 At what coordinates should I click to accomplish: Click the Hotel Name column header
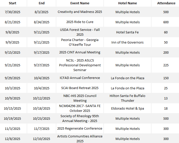[128, 3]
